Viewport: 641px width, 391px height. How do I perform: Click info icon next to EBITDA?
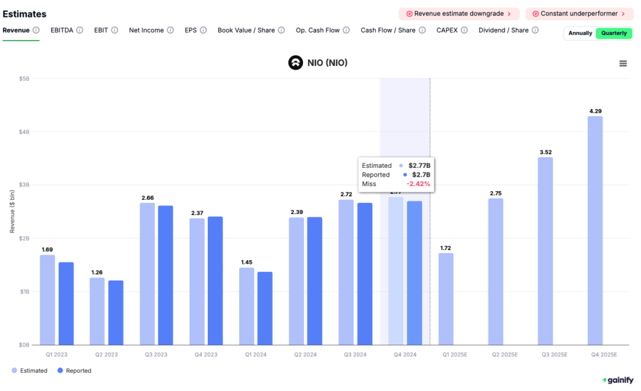coord(79,30)
